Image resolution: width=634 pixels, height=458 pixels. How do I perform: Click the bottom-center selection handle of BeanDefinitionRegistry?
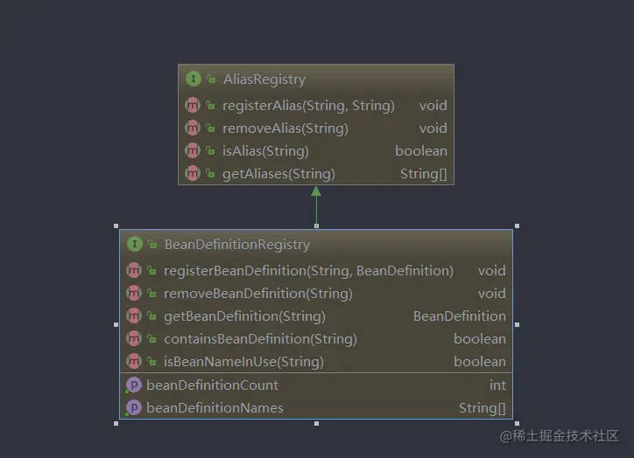(x=317, y=423)
